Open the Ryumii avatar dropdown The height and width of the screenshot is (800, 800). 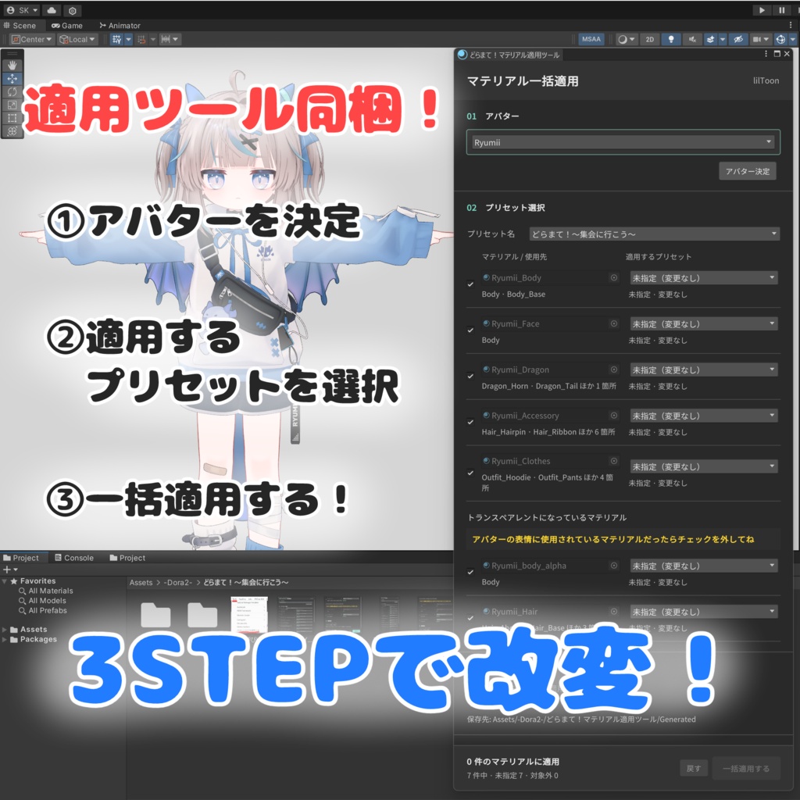[x=623, y=142]
